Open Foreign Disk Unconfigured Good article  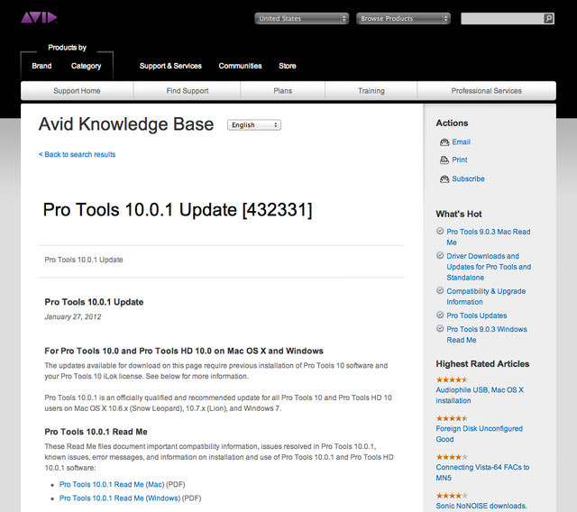pos(479,434)
